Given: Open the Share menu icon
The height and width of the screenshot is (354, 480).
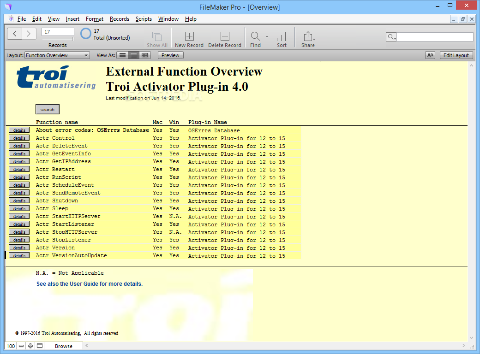Looking at the screenshot, I should (308, 36).
